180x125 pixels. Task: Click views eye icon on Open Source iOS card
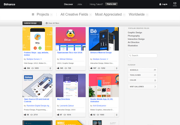31,115
